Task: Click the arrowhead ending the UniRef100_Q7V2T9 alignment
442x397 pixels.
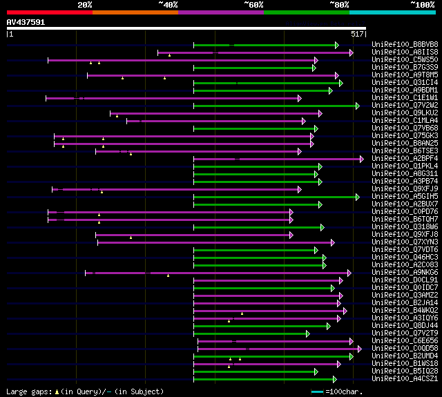Action: pyautogui.click(x=308, y=334)
